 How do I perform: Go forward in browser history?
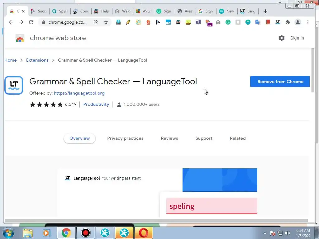[21, 22]
